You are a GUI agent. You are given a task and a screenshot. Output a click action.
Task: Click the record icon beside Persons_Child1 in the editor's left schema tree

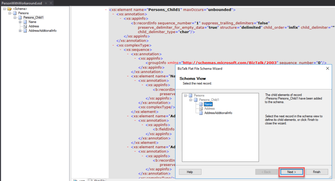(x=20, y=18)
